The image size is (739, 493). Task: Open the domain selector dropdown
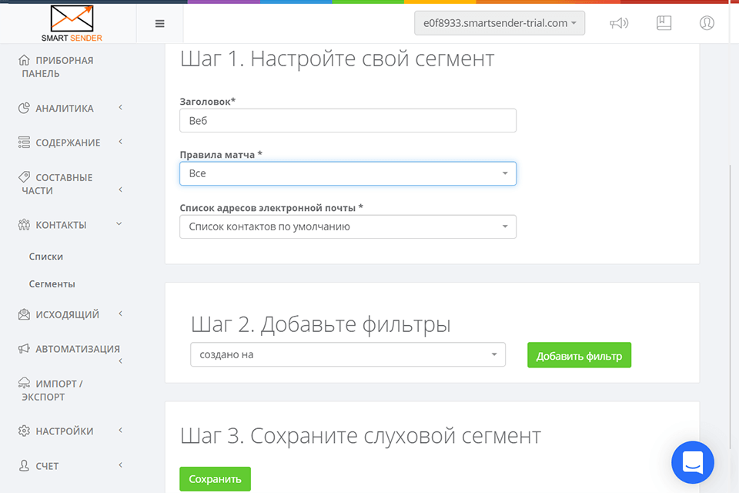[500, 23]
